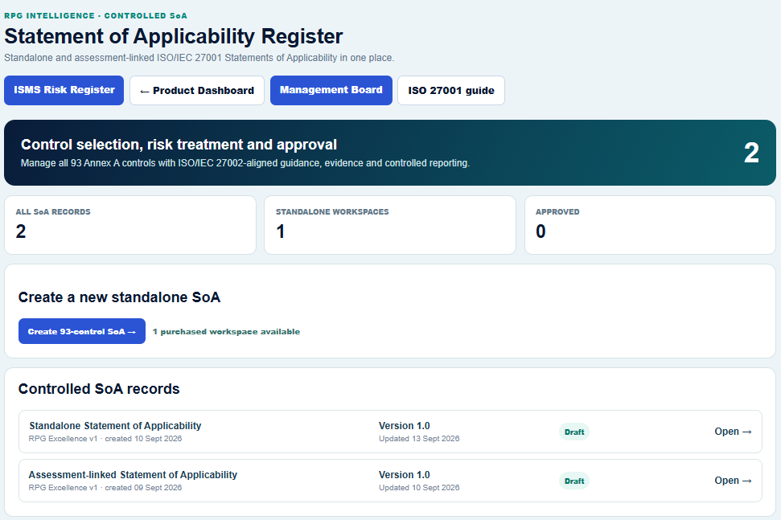The height and width of the screenshot is (520, 781).
Task: Go back to Product Dashboard
Action: click(x=197, y=91)
